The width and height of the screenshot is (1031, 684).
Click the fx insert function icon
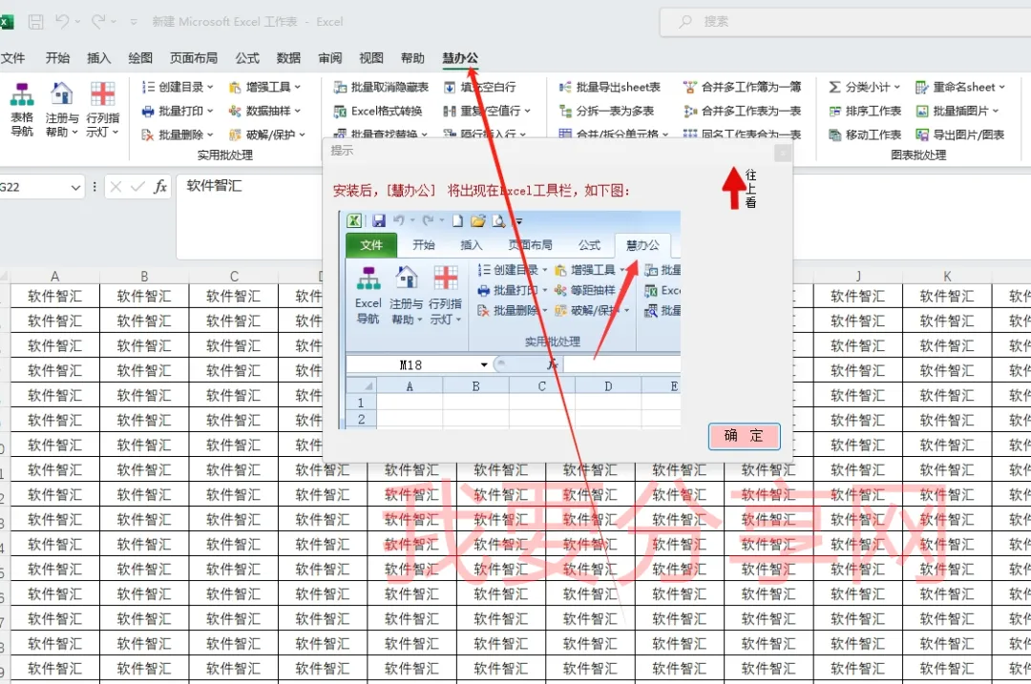click(x=159, y=187)
